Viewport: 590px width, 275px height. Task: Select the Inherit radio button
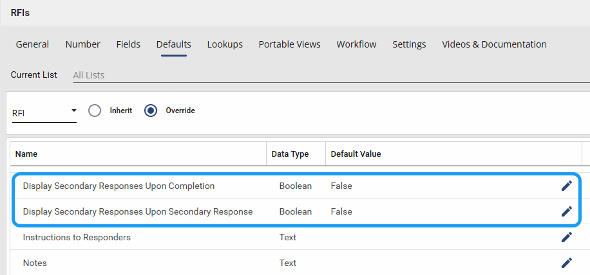95,111
